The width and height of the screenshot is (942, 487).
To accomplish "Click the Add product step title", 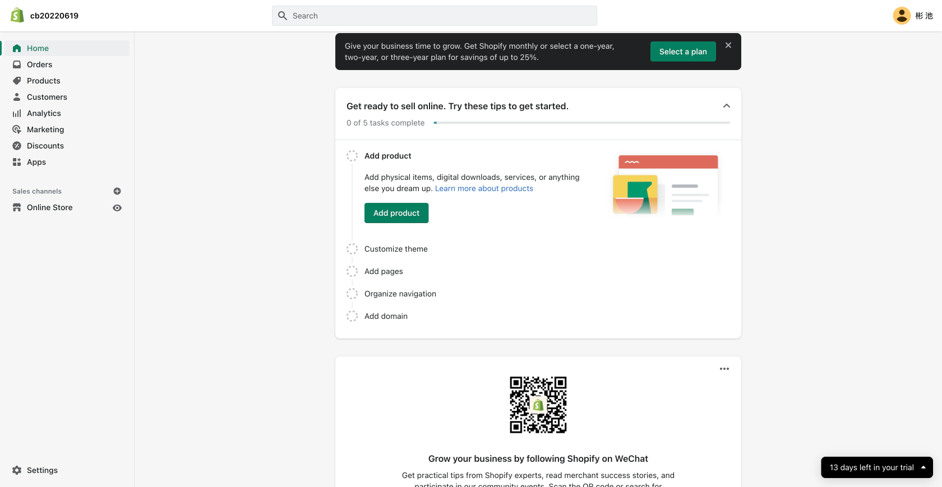I will [x=388, y=156].
